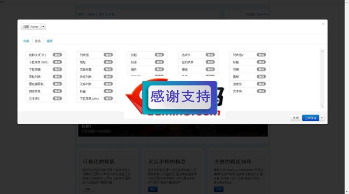
Task: Select the 面包屑导航 component label
Action: [x=36, y=84]
